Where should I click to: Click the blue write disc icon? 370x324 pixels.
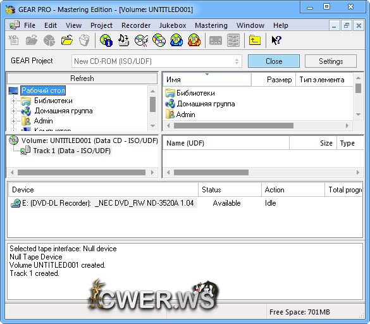[176, 40]
